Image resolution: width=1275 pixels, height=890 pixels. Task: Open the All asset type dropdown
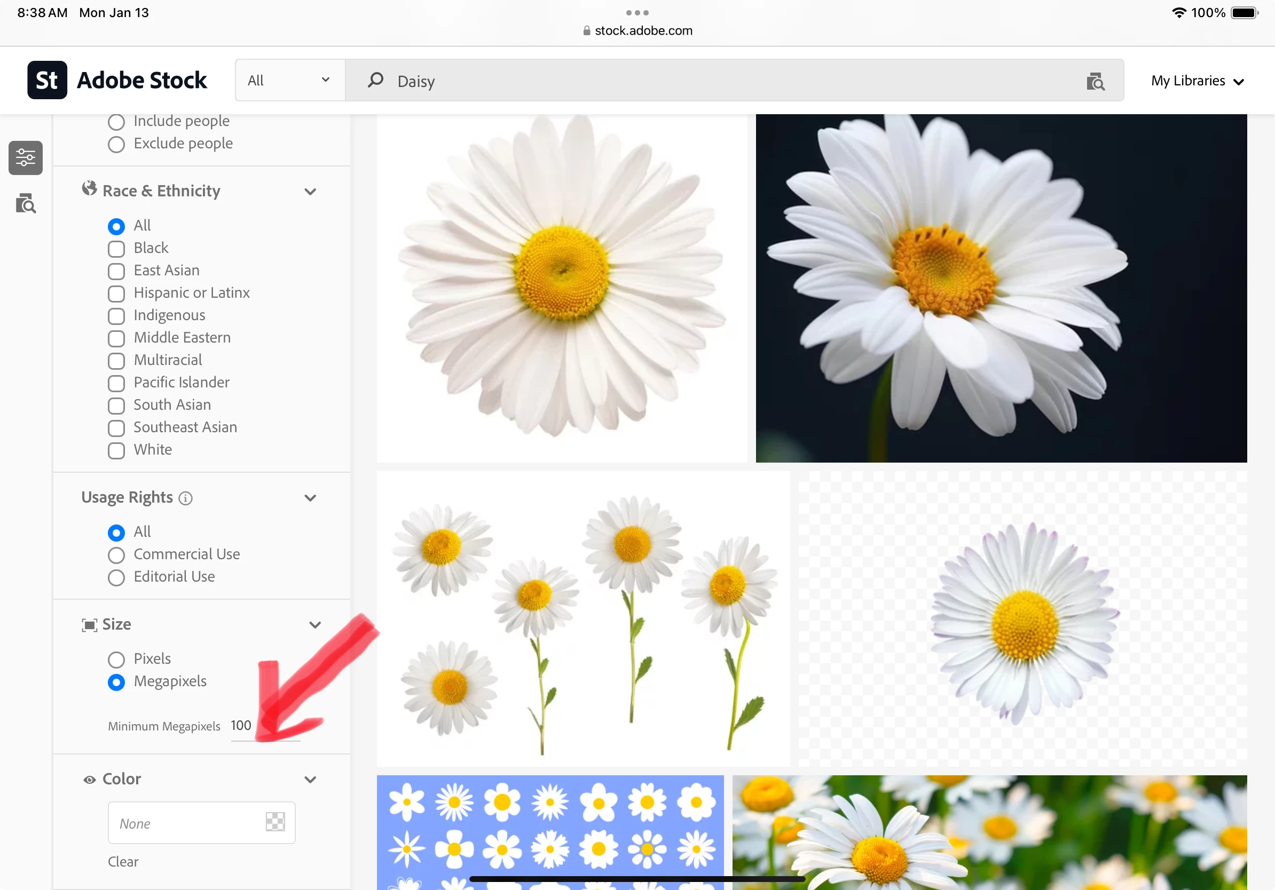[x=289, y=81]
